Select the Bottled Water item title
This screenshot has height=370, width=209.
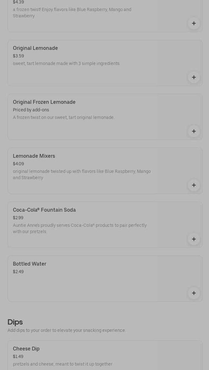(30, 264)
